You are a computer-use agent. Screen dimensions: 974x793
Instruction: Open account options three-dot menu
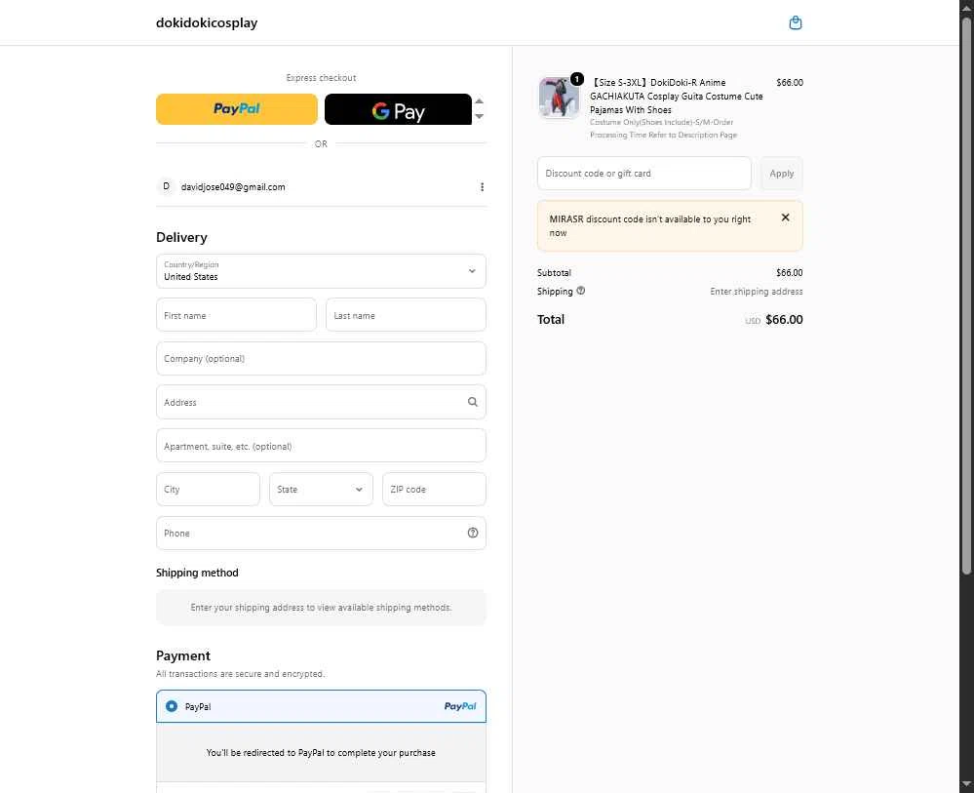coord(482,187)
